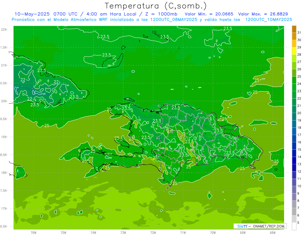Click the "68W" longitude label
Screen dimensions: 306x236
point(273,233)
